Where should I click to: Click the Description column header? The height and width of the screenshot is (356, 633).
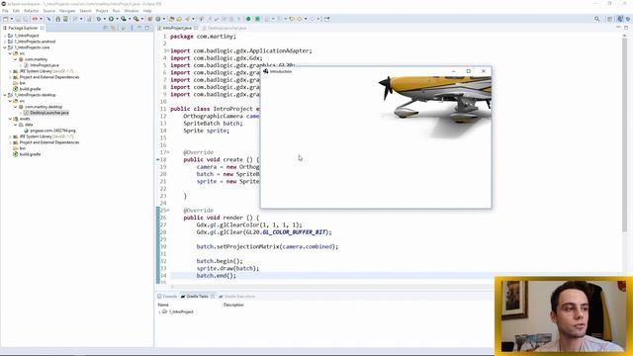(x=233, y=305)
